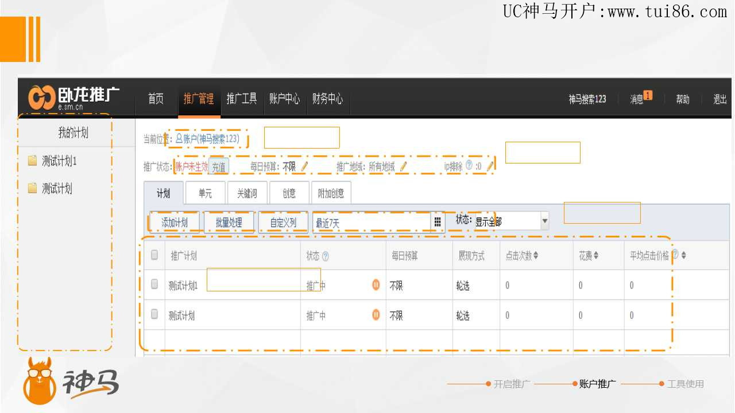Click the pencil icon for ip排除
The height and width of the screenshot is (413, 735).
pos(490,166)
